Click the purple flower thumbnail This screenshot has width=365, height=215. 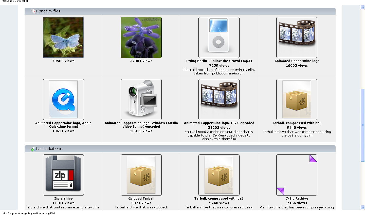(x=141, y=37)
